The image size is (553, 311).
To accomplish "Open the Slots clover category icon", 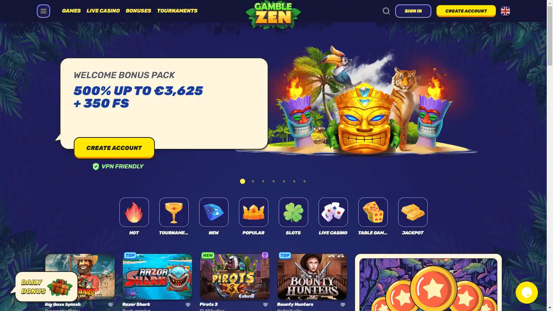I will [293, 212].
